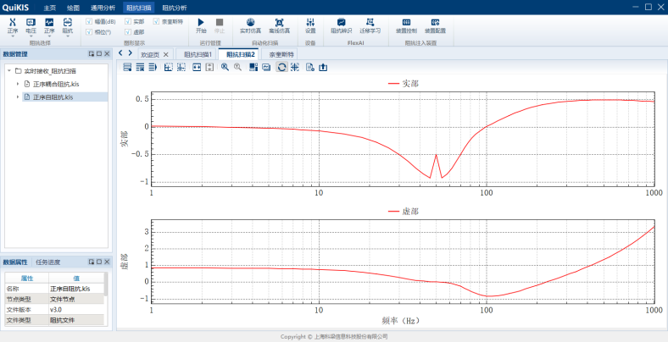Close the 欢迎页 tab
This screenshot has width=668, height=342.
click(166, 54)
